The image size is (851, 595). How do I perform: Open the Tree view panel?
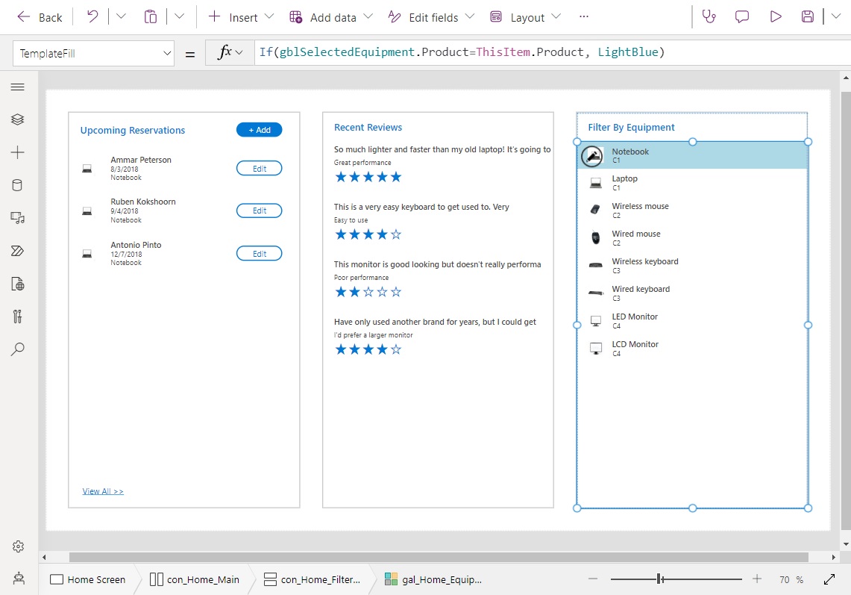18,119
